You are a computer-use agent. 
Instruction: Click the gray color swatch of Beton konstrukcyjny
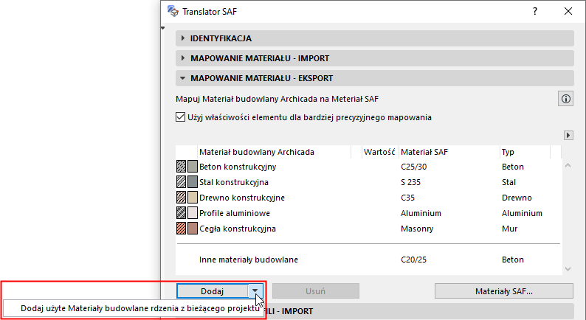pos(193,167)
